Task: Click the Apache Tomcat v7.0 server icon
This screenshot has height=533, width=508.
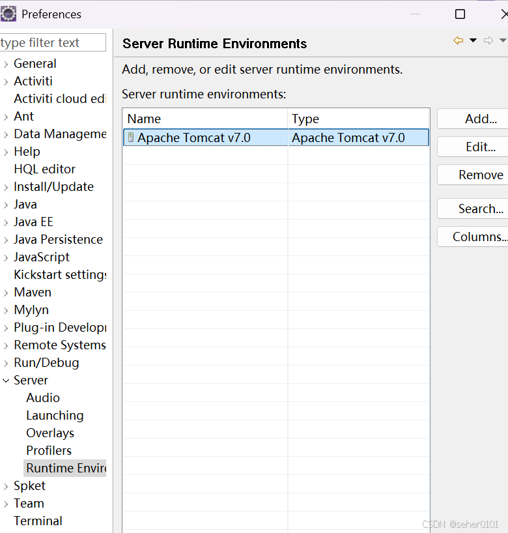Action: click(x=131, y=137)
